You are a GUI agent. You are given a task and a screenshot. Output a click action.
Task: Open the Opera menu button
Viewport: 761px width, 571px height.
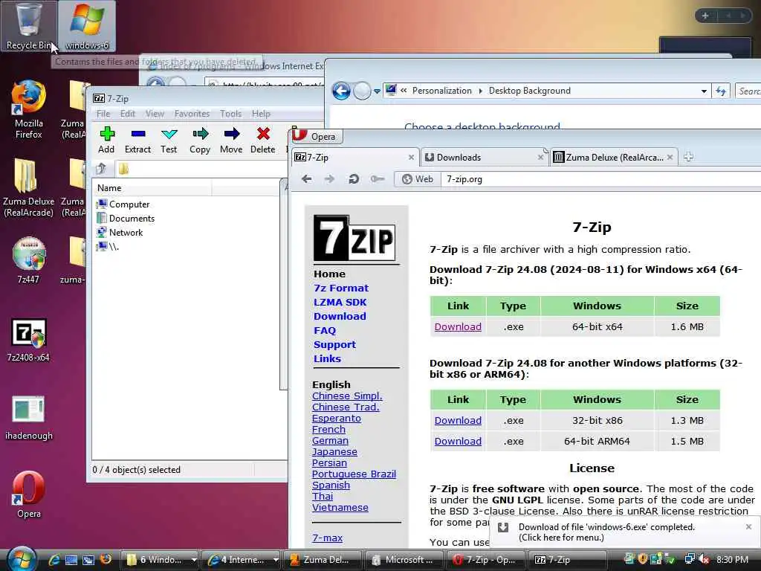[317, 137]
